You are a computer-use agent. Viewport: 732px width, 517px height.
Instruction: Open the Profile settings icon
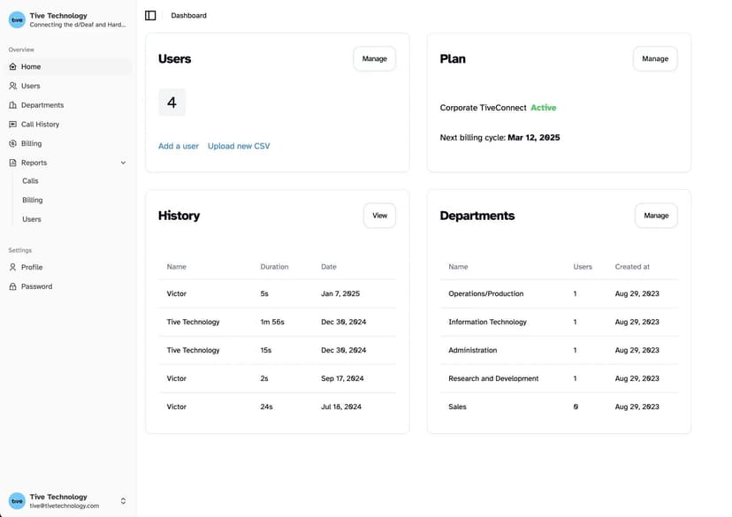tap(12, 267)
